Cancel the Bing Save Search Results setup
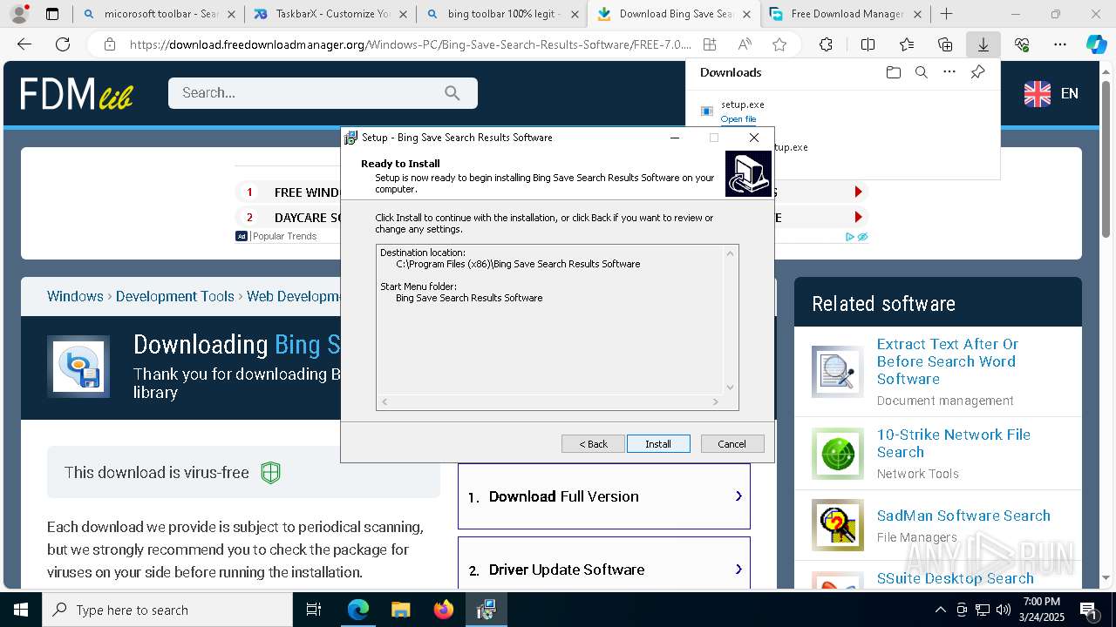 pyautogui.click(x=732, y=444)
